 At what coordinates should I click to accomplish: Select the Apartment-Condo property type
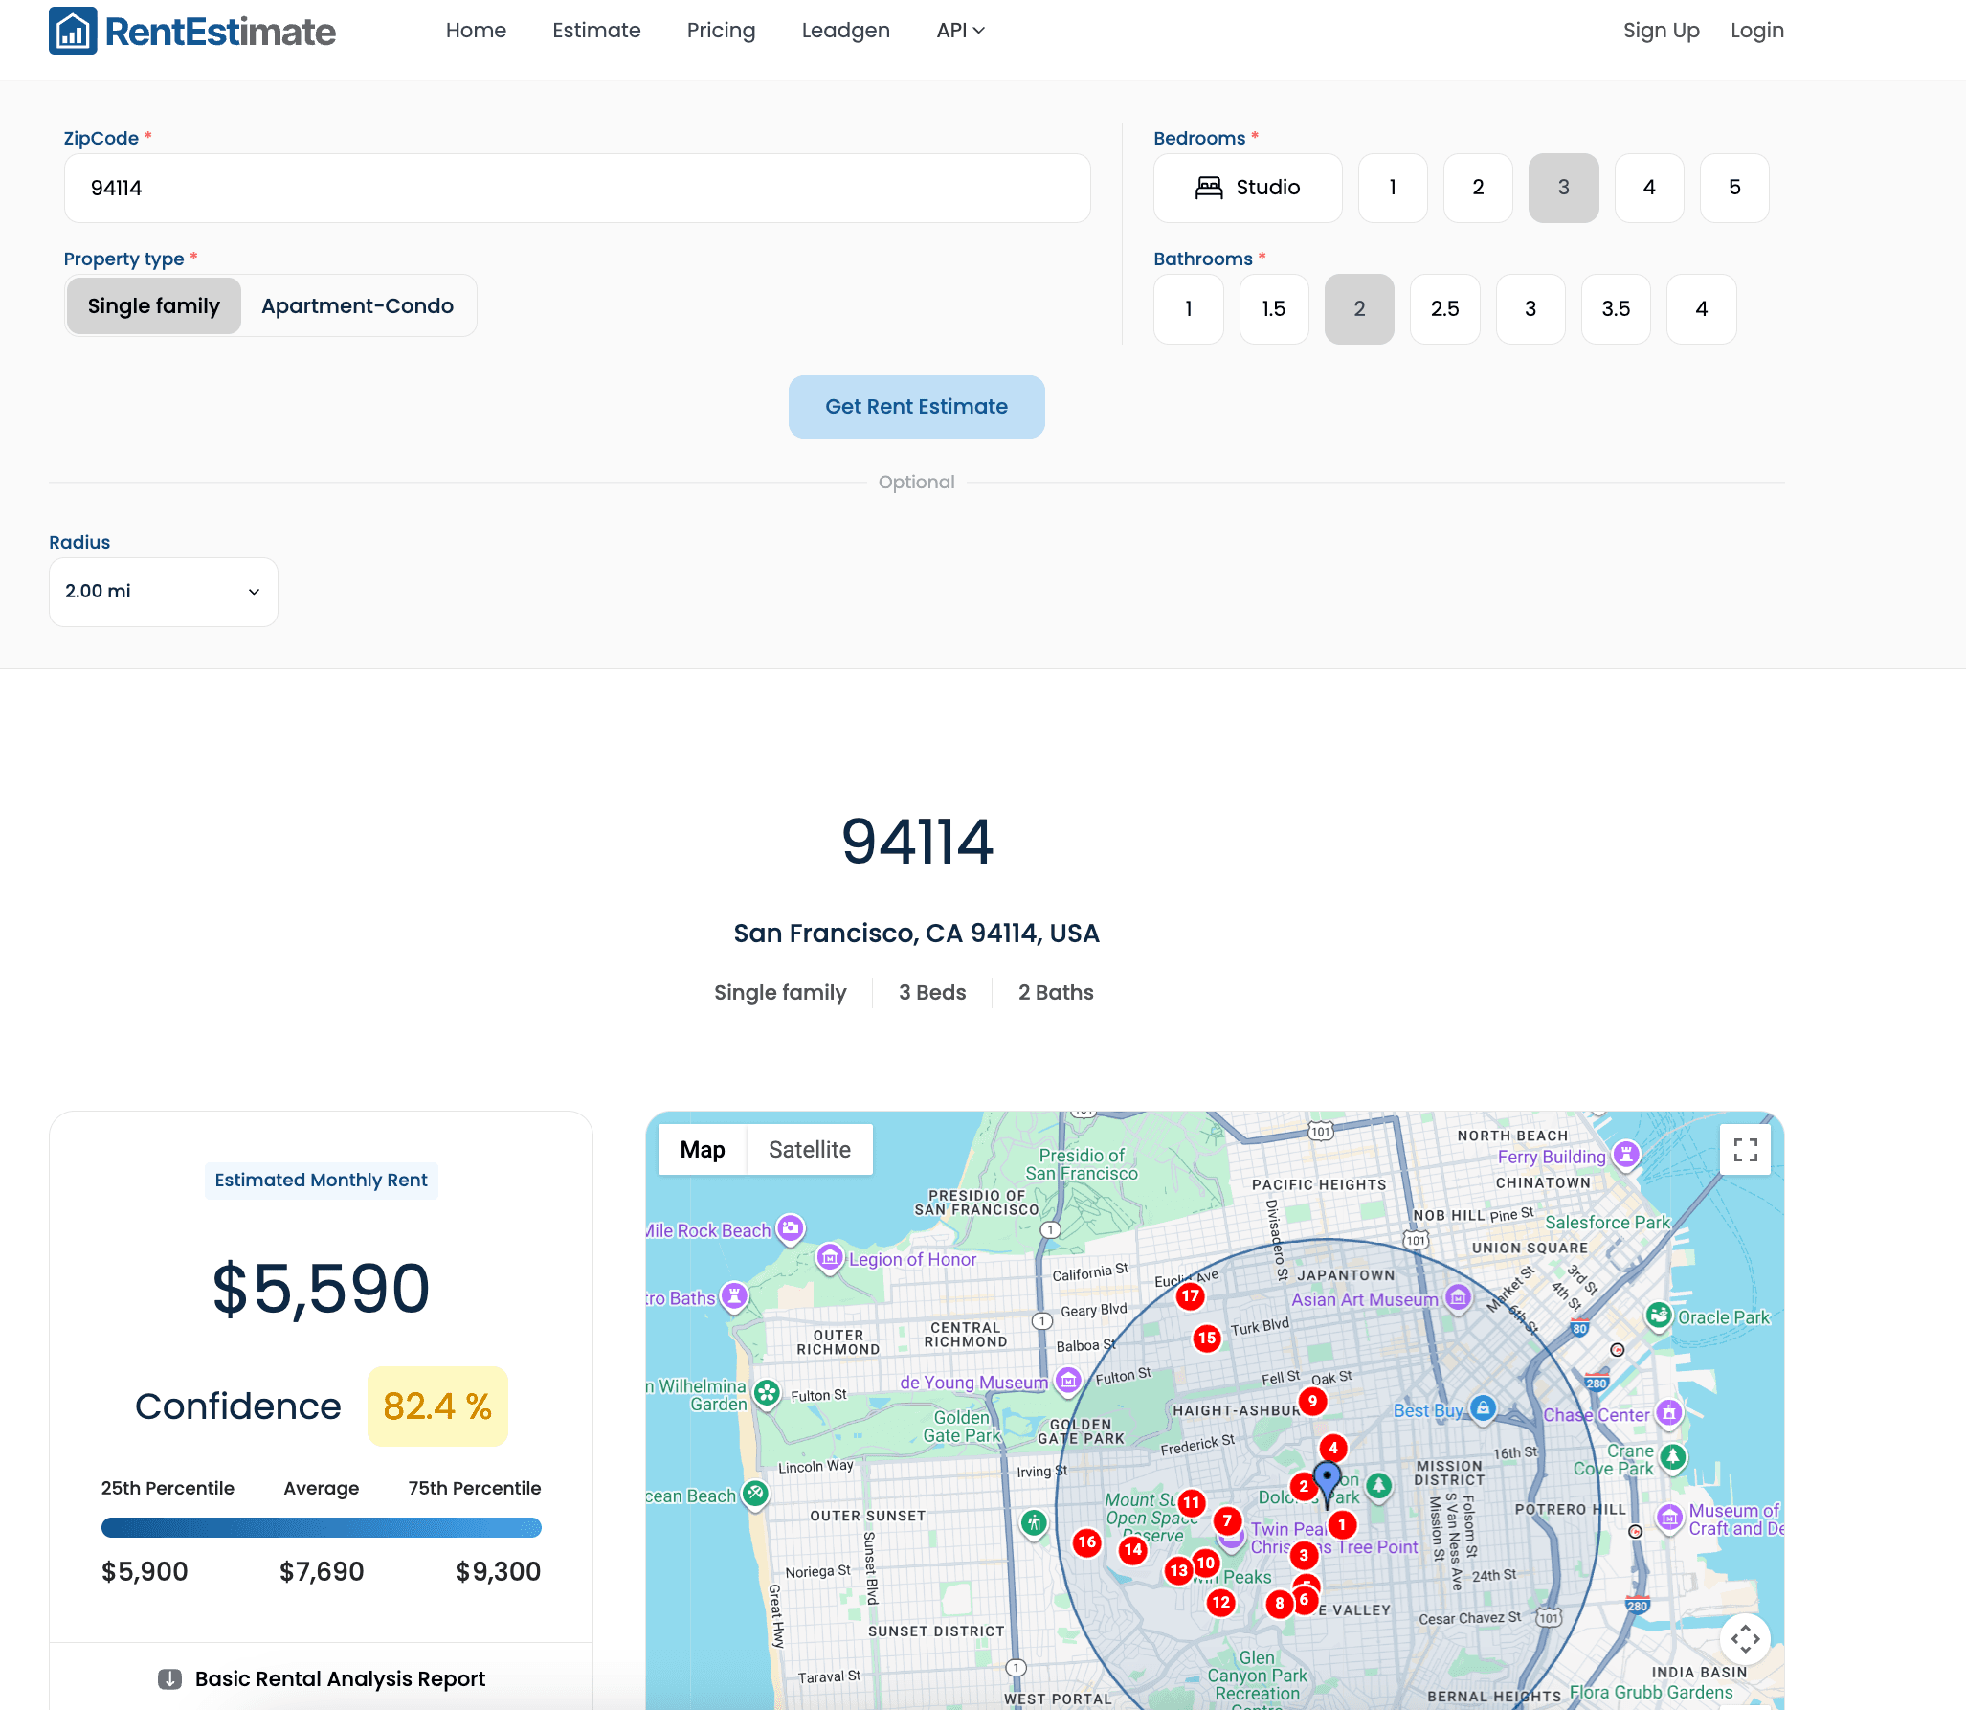click(x=357, y=305)
